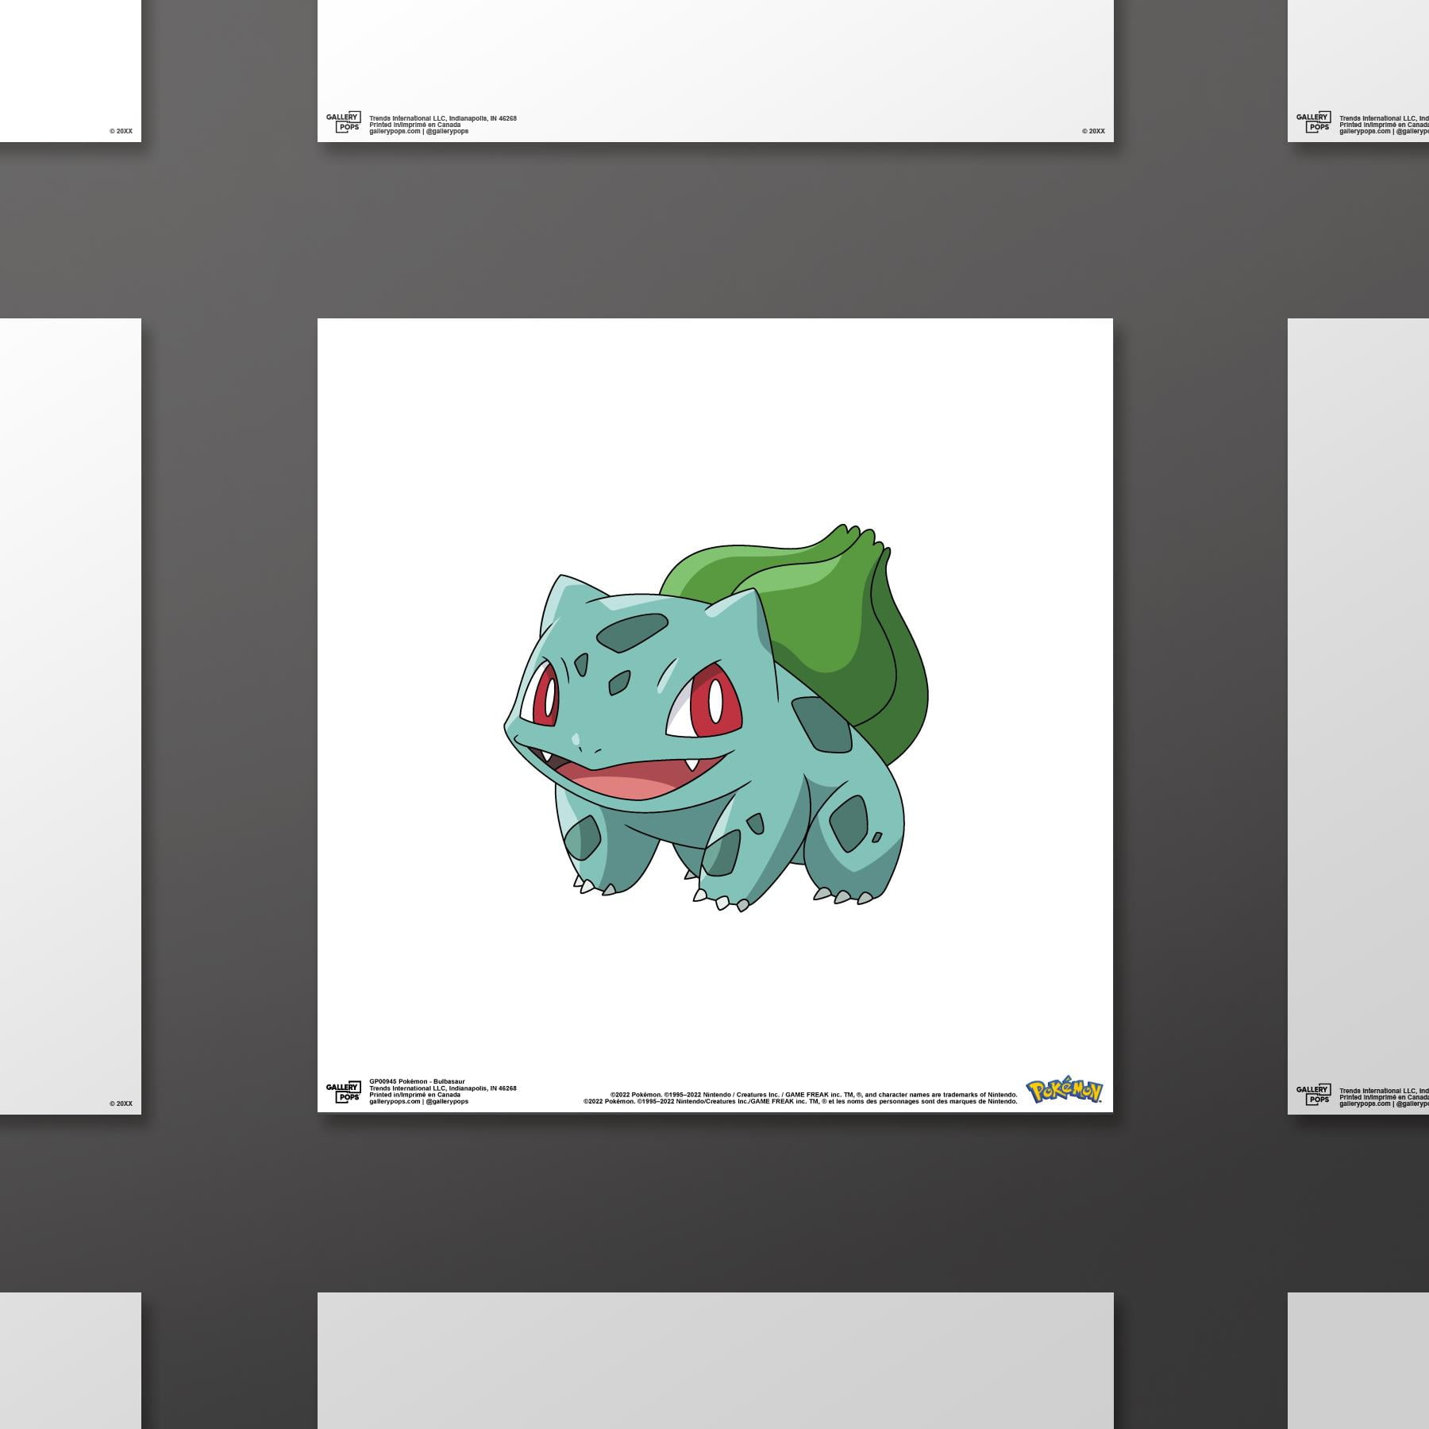Viewport: 1429px width, 1429px height.
Task: Select the Bulbasaur illustration on the center poster
Action: 715,718
